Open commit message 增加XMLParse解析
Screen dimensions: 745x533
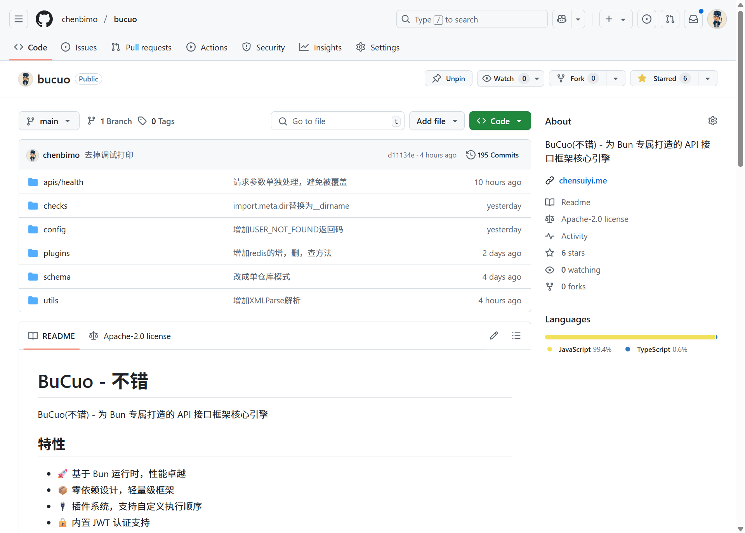(x=267, y=301)
